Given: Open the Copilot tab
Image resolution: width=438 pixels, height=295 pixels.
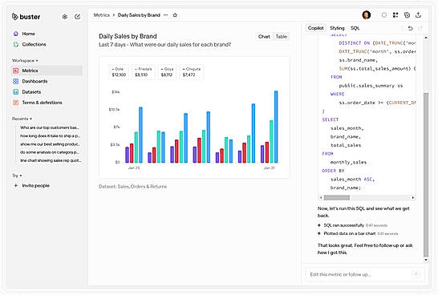Looking at the screenshot, I should [315, 28].
